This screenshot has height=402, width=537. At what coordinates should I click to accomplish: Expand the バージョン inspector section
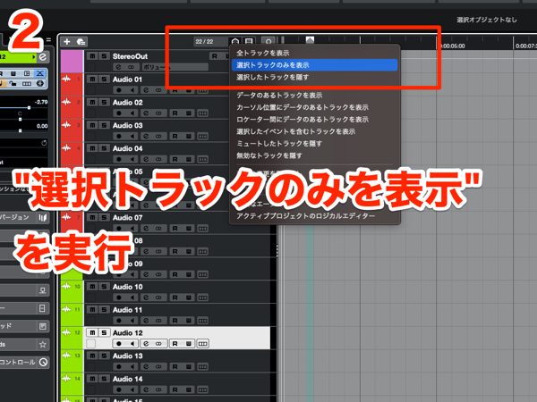click(x=25, y=217)
